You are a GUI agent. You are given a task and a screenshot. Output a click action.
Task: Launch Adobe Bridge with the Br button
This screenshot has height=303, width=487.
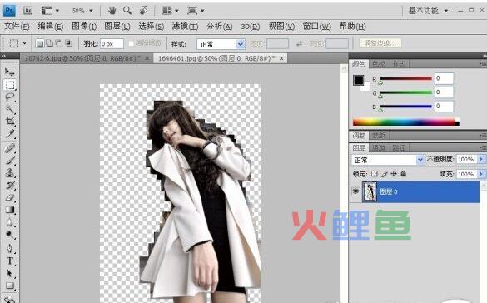(x=28, y=11)
